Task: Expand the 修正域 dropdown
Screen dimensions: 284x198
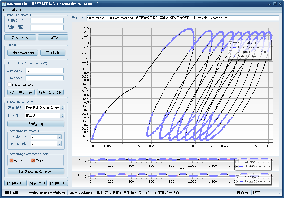Action: pyautogui.click(x=45, y=115)
